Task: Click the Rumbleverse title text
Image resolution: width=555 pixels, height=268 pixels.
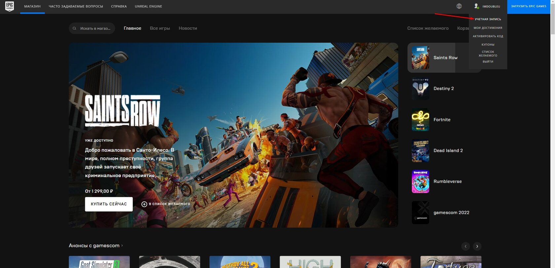Action: click(x=448, y=182)
